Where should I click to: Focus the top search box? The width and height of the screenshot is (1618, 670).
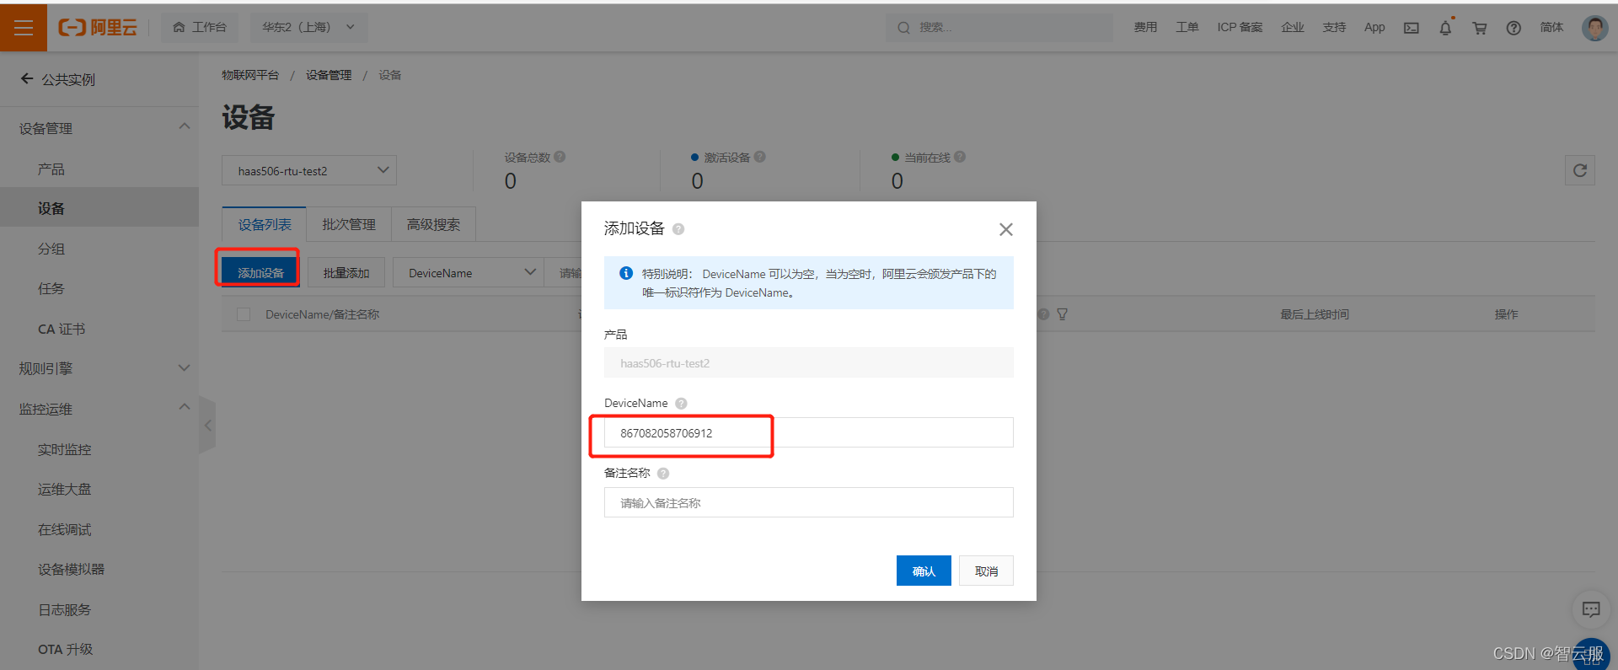[999, 27]
